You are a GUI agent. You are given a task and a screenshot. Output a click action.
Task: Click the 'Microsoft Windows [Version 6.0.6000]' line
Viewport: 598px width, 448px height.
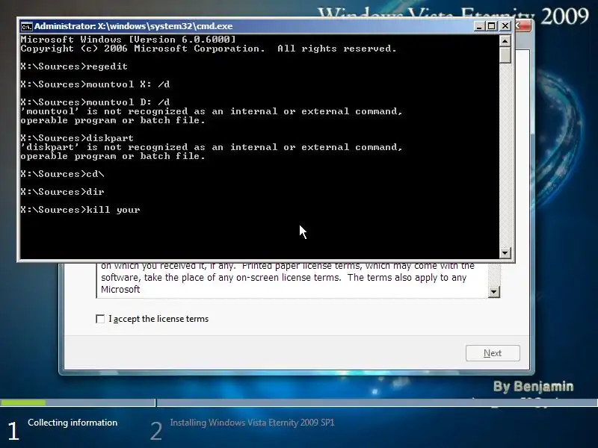[128, 40]
